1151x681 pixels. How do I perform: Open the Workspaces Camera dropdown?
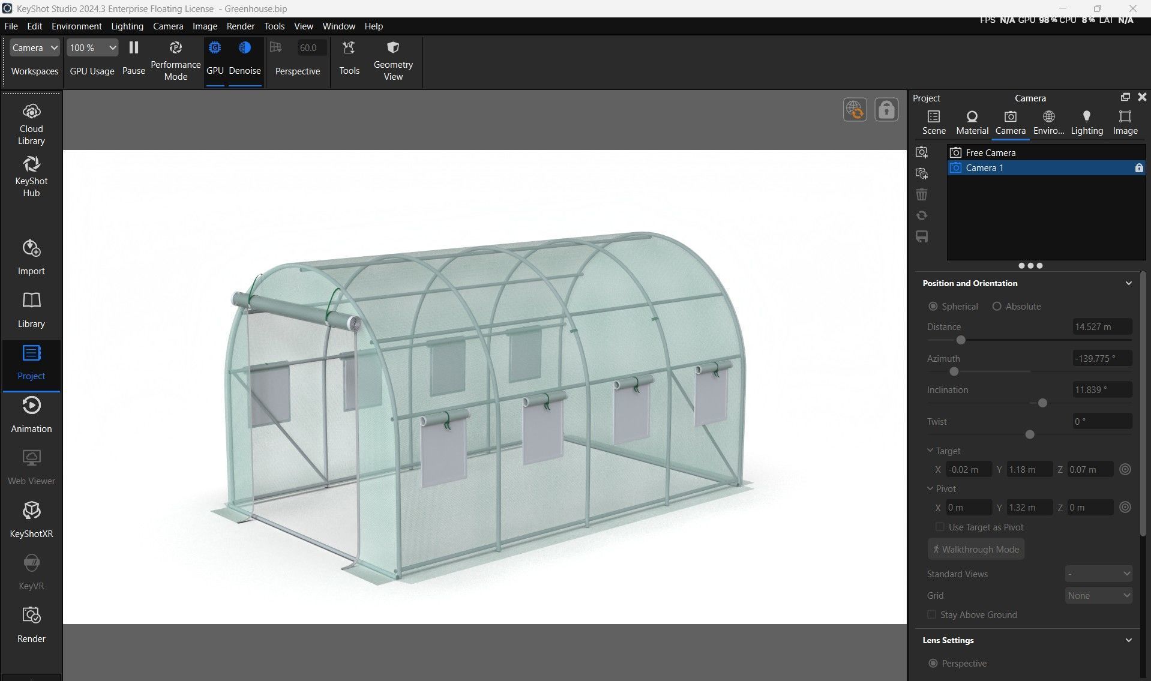(x=35, y=47)
